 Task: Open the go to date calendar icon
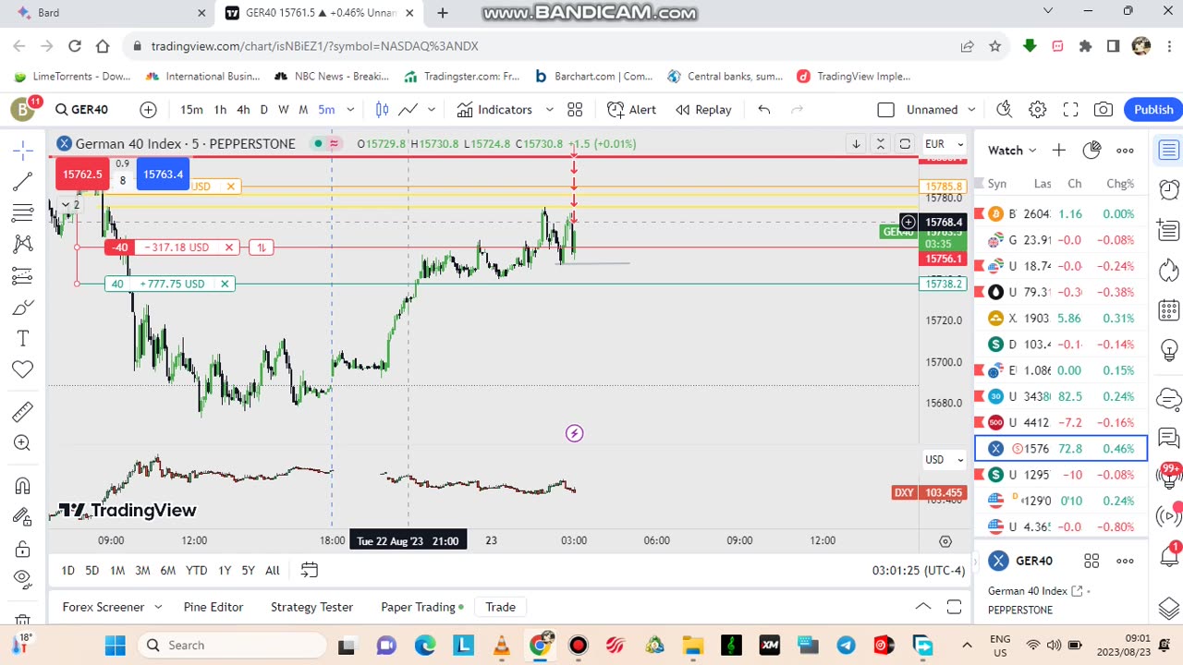click(x=310, y=570)
